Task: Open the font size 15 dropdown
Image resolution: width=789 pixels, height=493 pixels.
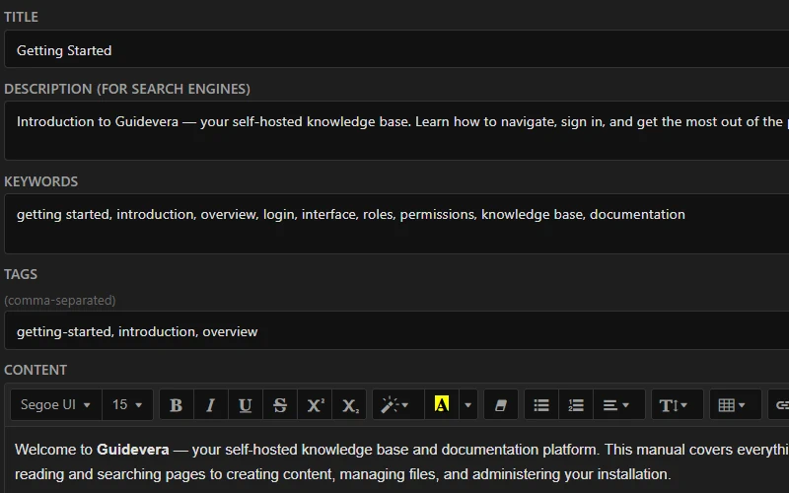Action: coord(126,405)
